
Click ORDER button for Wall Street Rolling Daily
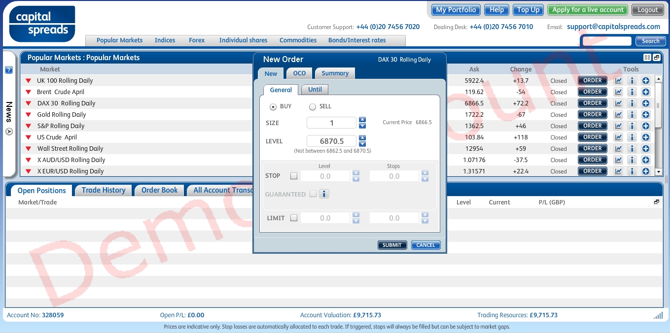[x=593, y=148]
